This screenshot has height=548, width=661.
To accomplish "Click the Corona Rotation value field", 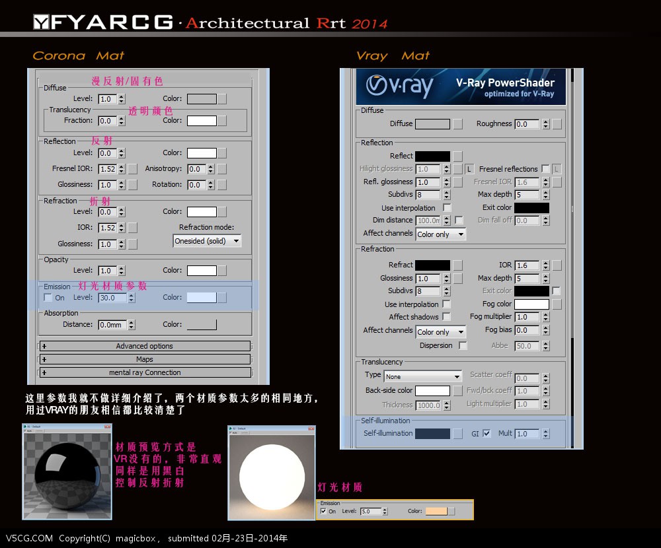I will click(197, 185).
